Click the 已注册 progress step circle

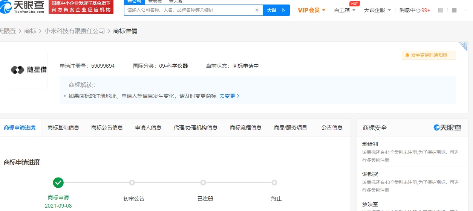203,183
